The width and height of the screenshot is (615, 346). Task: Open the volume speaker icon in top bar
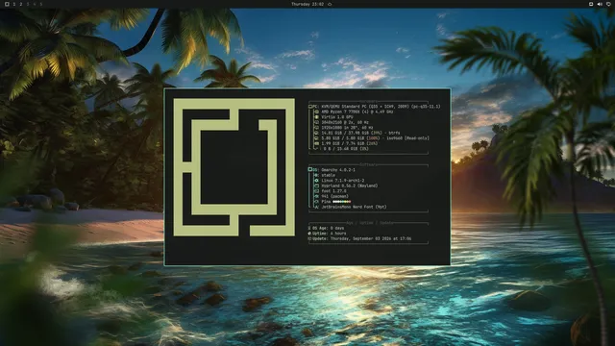coord(600,4)
